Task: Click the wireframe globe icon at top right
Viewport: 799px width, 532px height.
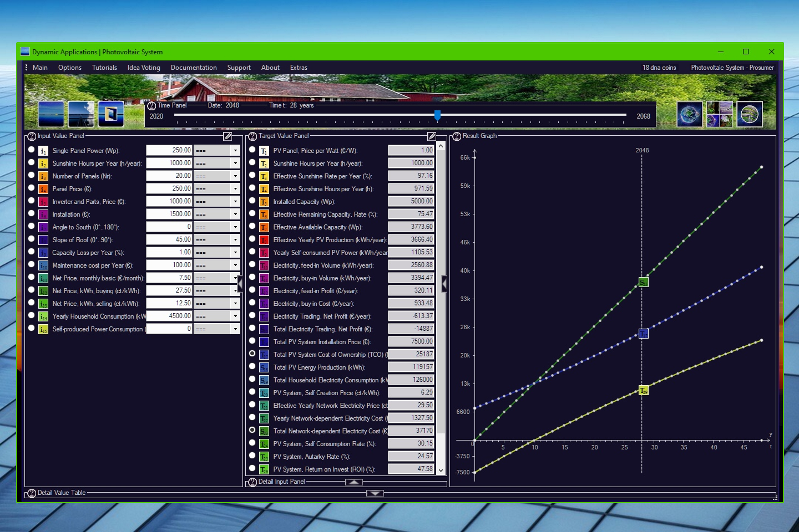Action: tap(749, 114)
